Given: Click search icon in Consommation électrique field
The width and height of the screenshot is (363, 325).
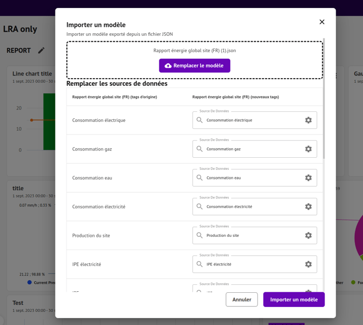Looking at the screenshot, I should coord(199,120).
